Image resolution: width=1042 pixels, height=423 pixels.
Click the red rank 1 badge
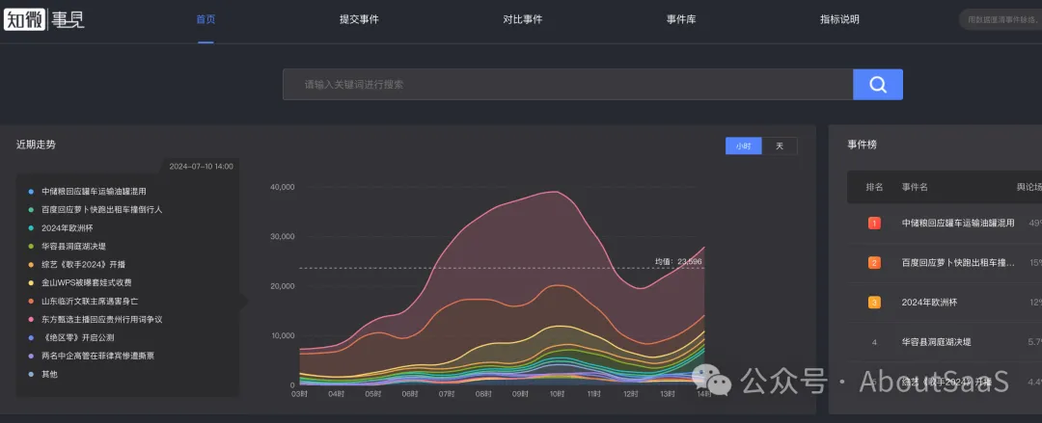(874, 223)
